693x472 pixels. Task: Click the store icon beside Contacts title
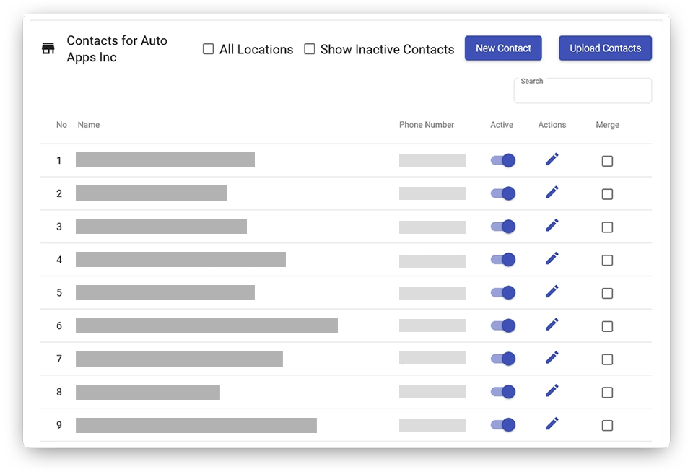pos(48,49)
